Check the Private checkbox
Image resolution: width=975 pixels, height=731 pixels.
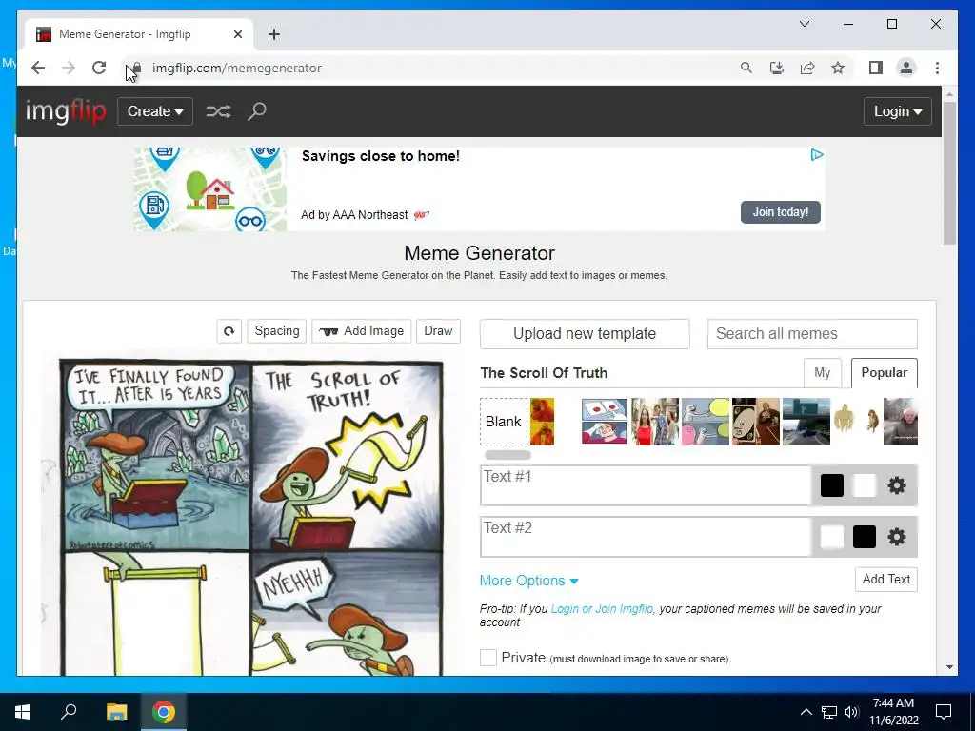coord(488,658)
